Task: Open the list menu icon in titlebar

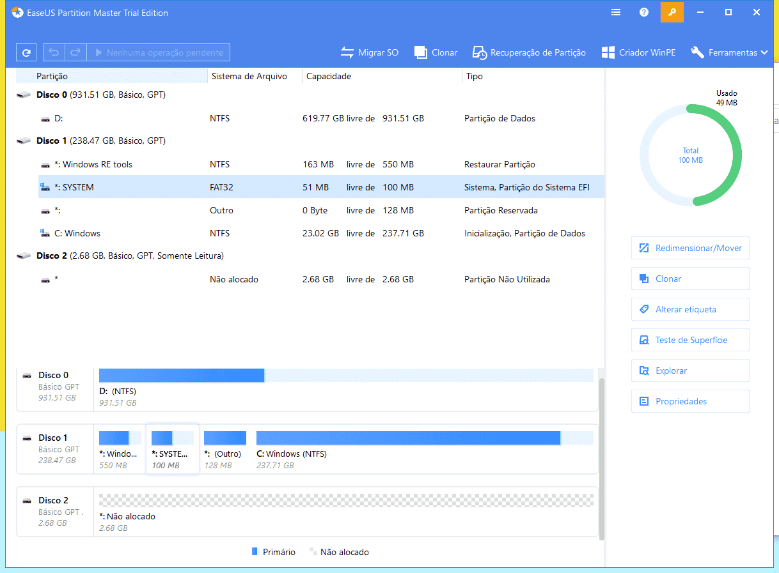Action: point(615,12)
